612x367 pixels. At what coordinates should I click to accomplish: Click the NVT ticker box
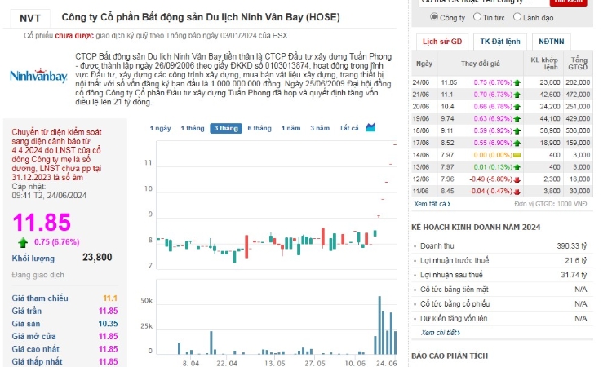pos(30,18)
